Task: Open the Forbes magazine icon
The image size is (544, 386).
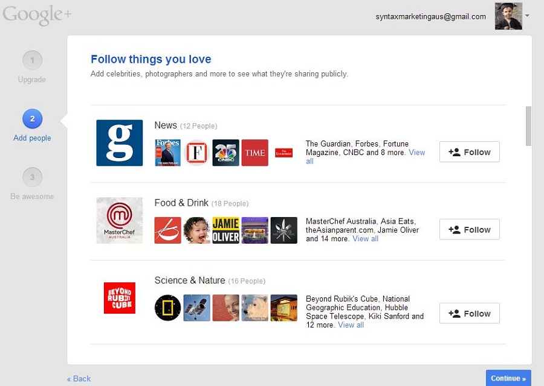Action: click(167, 153)
